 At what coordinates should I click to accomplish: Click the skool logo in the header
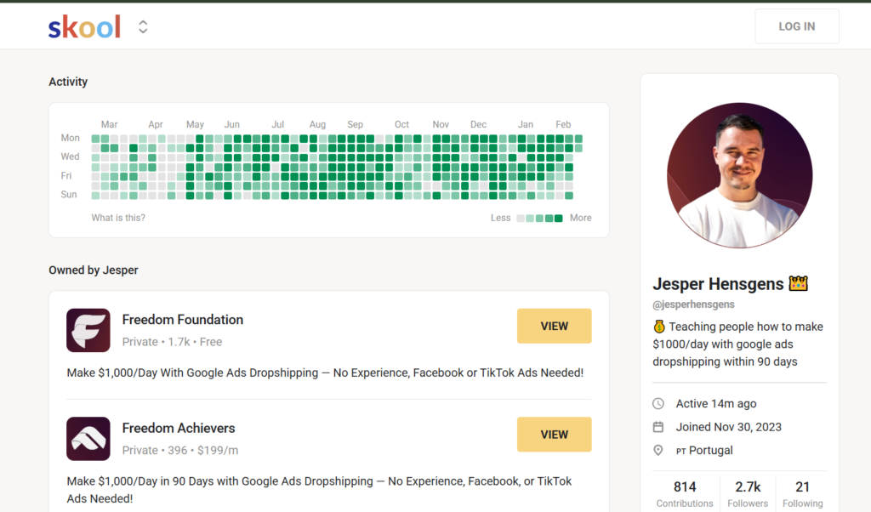[x=84, y=26]
